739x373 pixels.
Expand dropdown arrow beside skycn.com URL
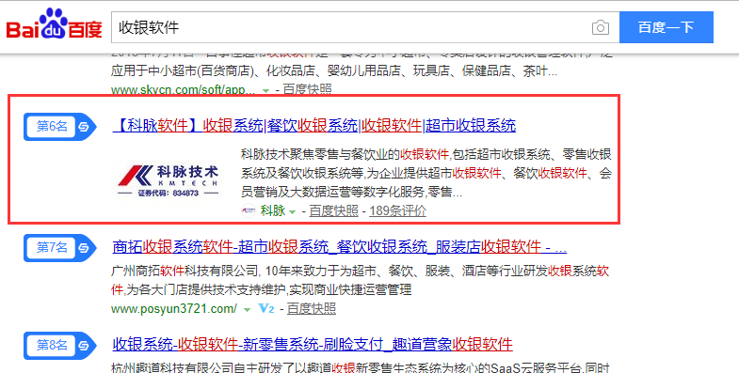[265, 90]
